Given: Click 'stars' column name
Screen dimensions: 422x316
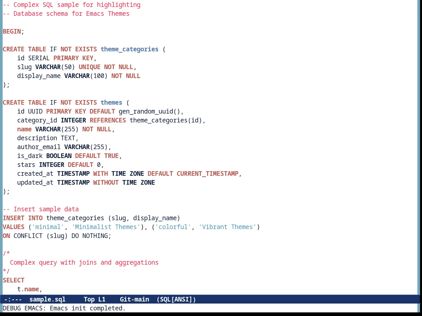Looking at the screenshot, I should [x=26, y=165].
